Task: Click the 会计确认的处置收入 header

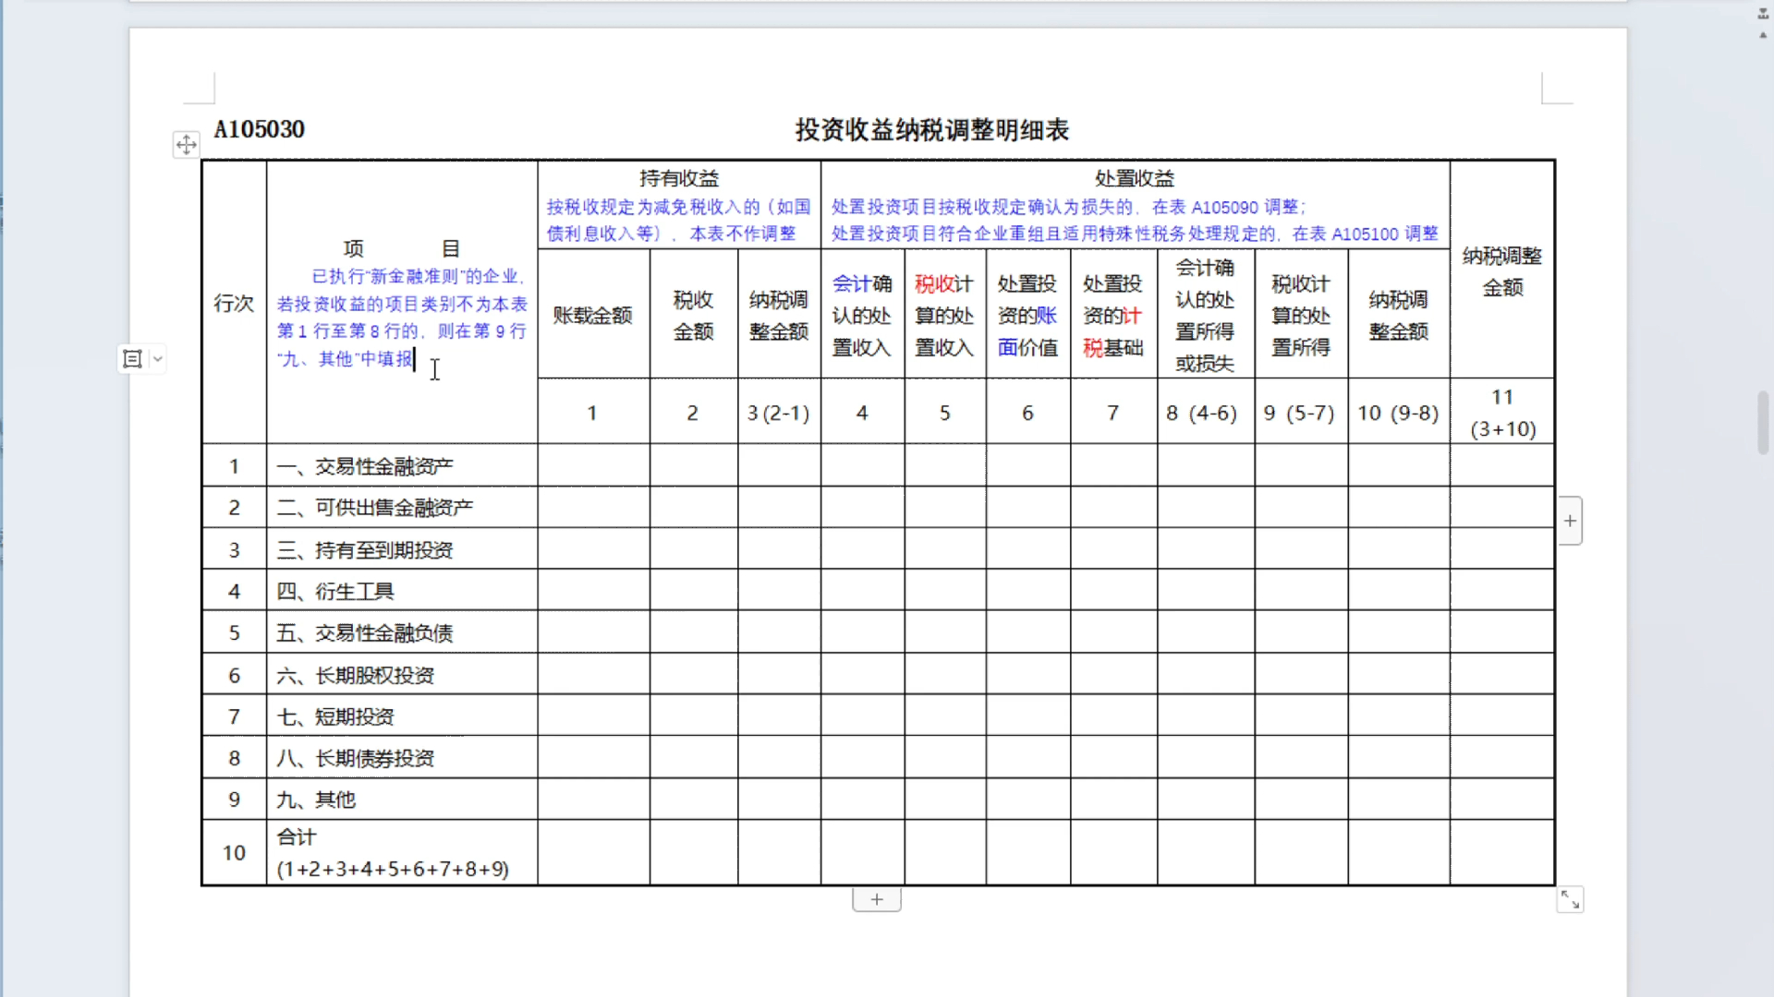Action: (x=861, y=315)
